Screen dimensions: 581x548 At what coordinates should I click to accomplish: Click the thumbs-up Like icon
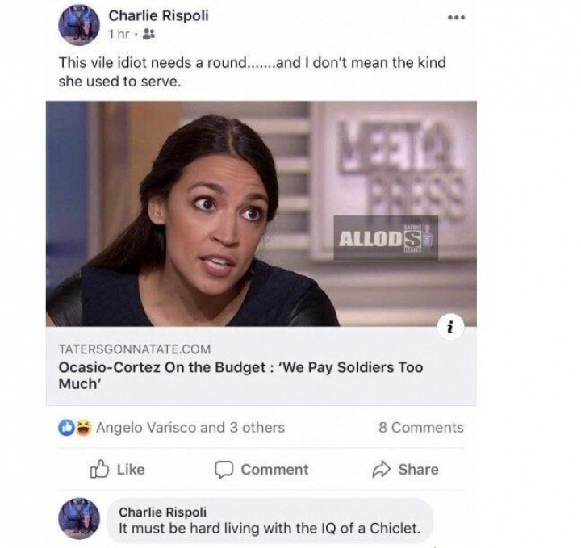click(99, 469)
